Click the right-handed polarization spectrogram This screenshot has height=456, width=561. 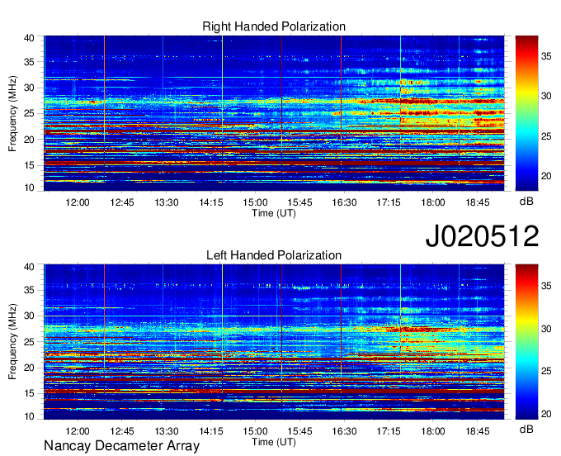274,113
